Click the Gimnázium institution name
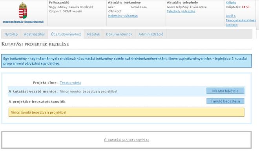This screenshot has width=259, height=155. pyautogui.click(x=139, y=7)
